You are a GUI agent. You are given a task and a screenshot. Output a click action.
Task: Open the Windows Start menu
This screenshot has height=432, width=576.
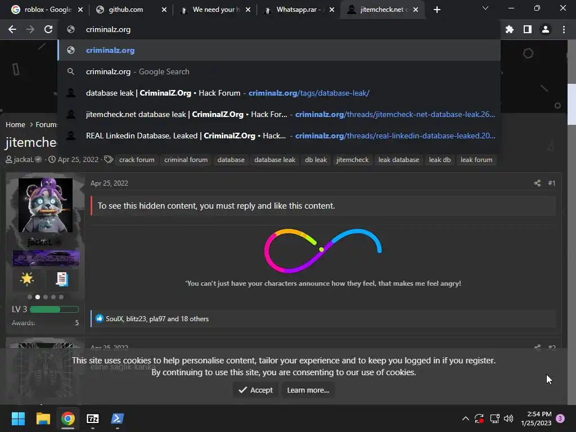(18, 418)
